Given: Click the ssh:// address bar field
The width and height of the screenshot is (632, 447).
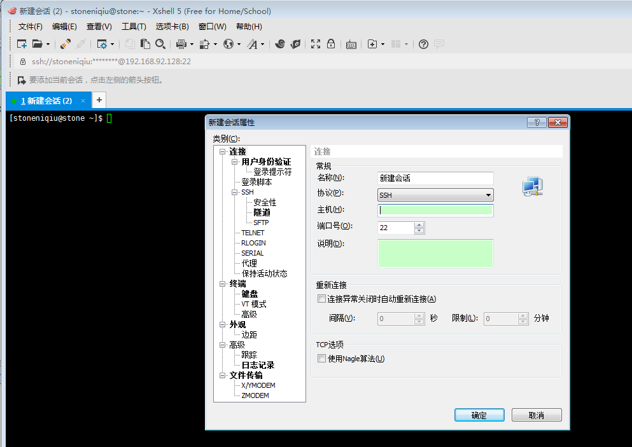Looking at the screenshot, I should coord(323,62).
